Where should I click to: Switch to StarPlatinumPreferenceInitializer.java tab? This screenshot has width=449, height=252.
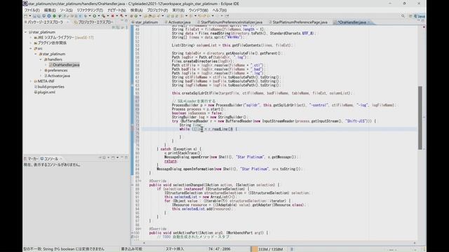[x=229, y=22]
